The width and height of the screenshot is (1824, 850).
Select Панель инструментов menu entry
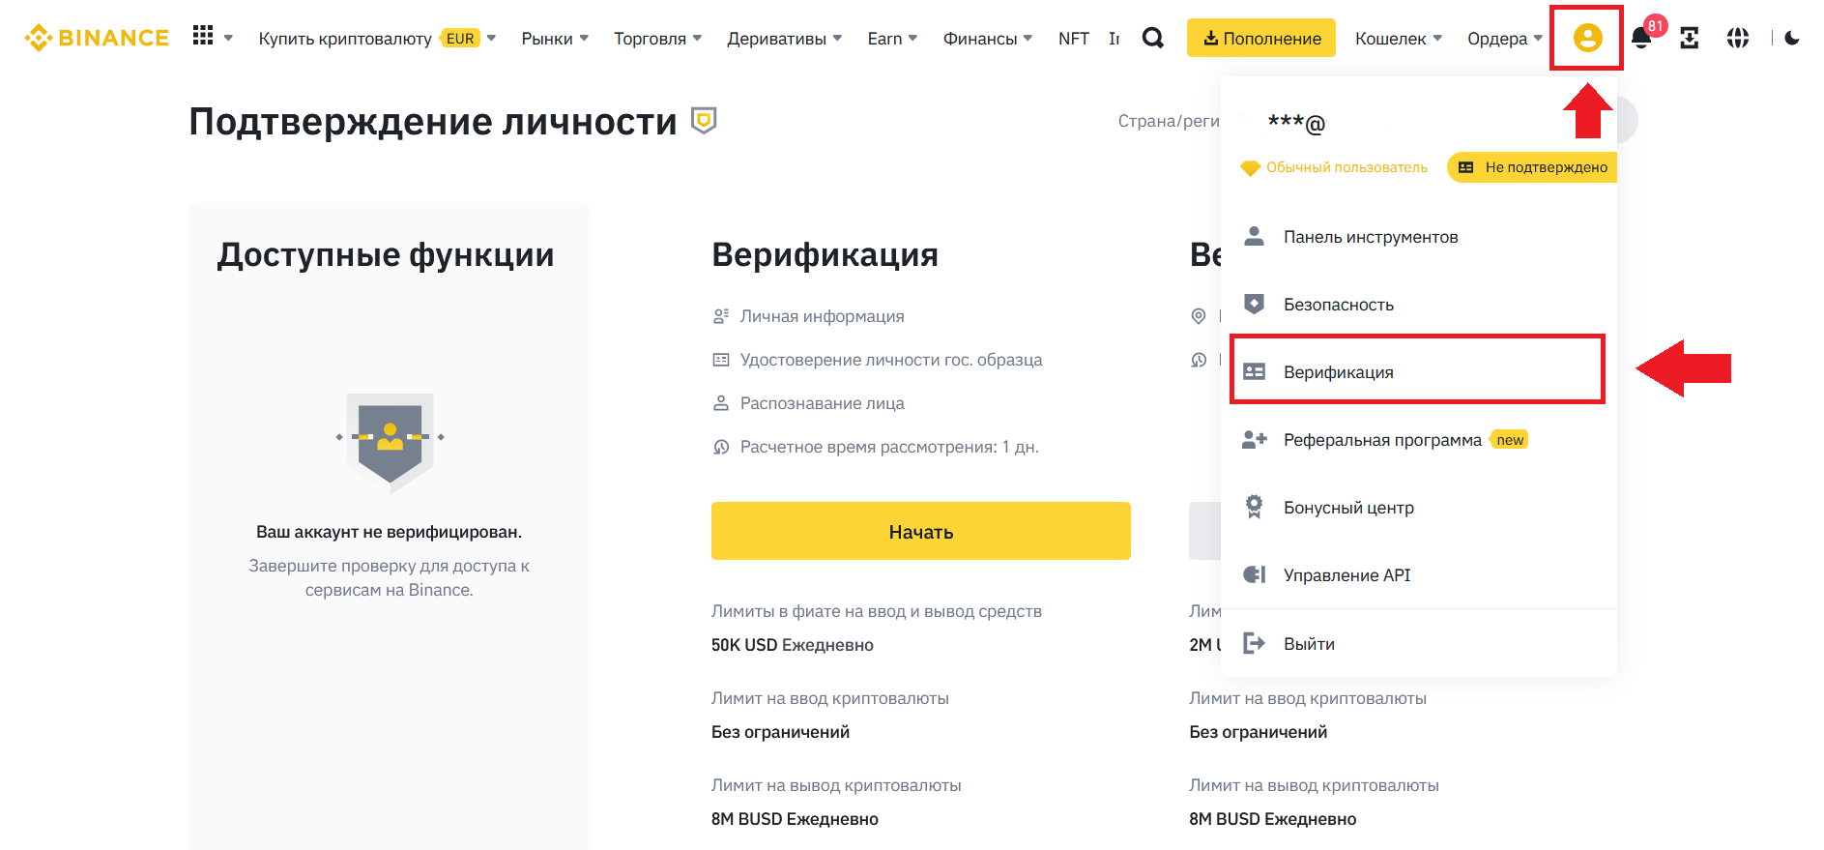coord(1419,237)
